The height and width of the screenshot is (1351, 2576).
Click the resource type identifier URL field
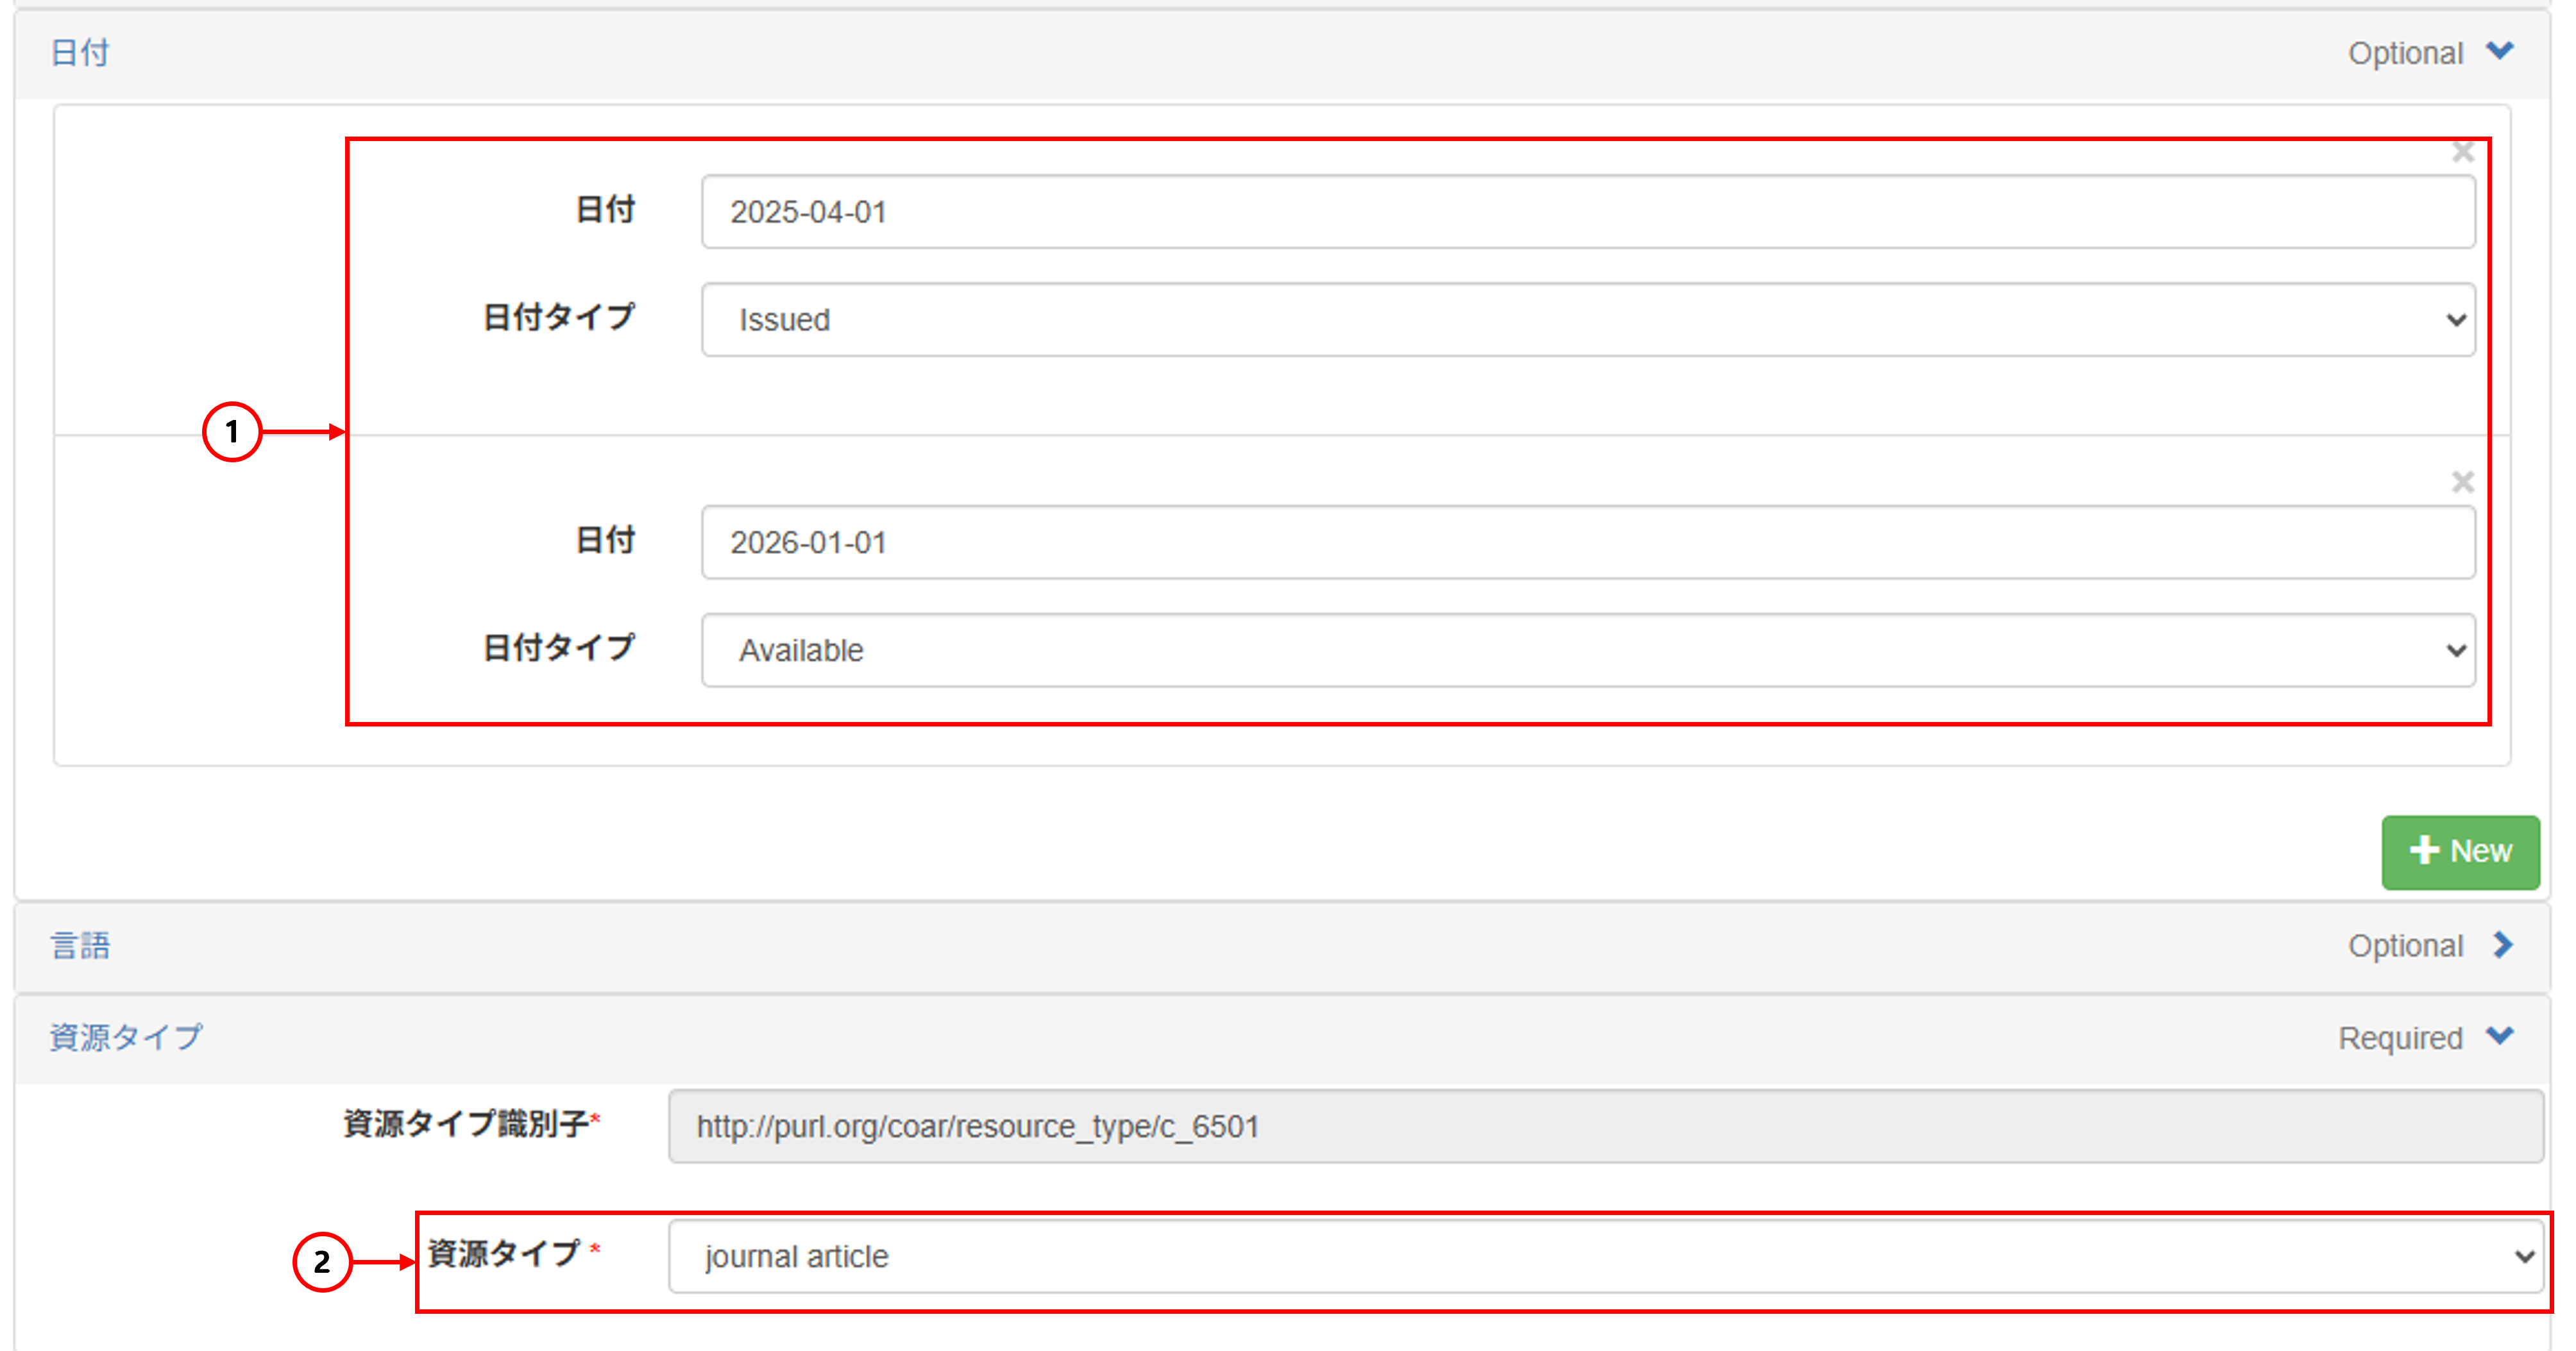coord(1605,1126)
